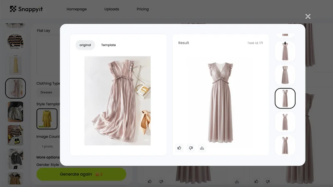The width and height of the screenshot is (333, 187).
Task: Select the striped sweater with shoes thumbnail
Action: (x=15, y=135)
